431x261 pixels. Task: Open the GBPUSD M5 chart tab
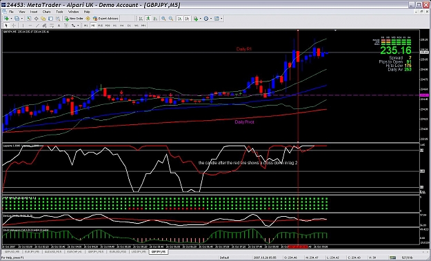pos(12,251)
